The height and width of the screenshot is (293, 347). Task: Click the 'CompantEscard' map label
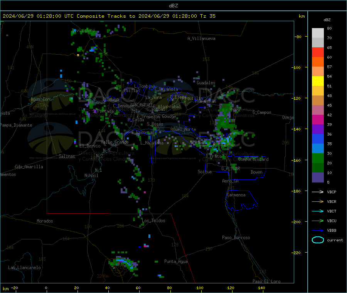point(253,159)
